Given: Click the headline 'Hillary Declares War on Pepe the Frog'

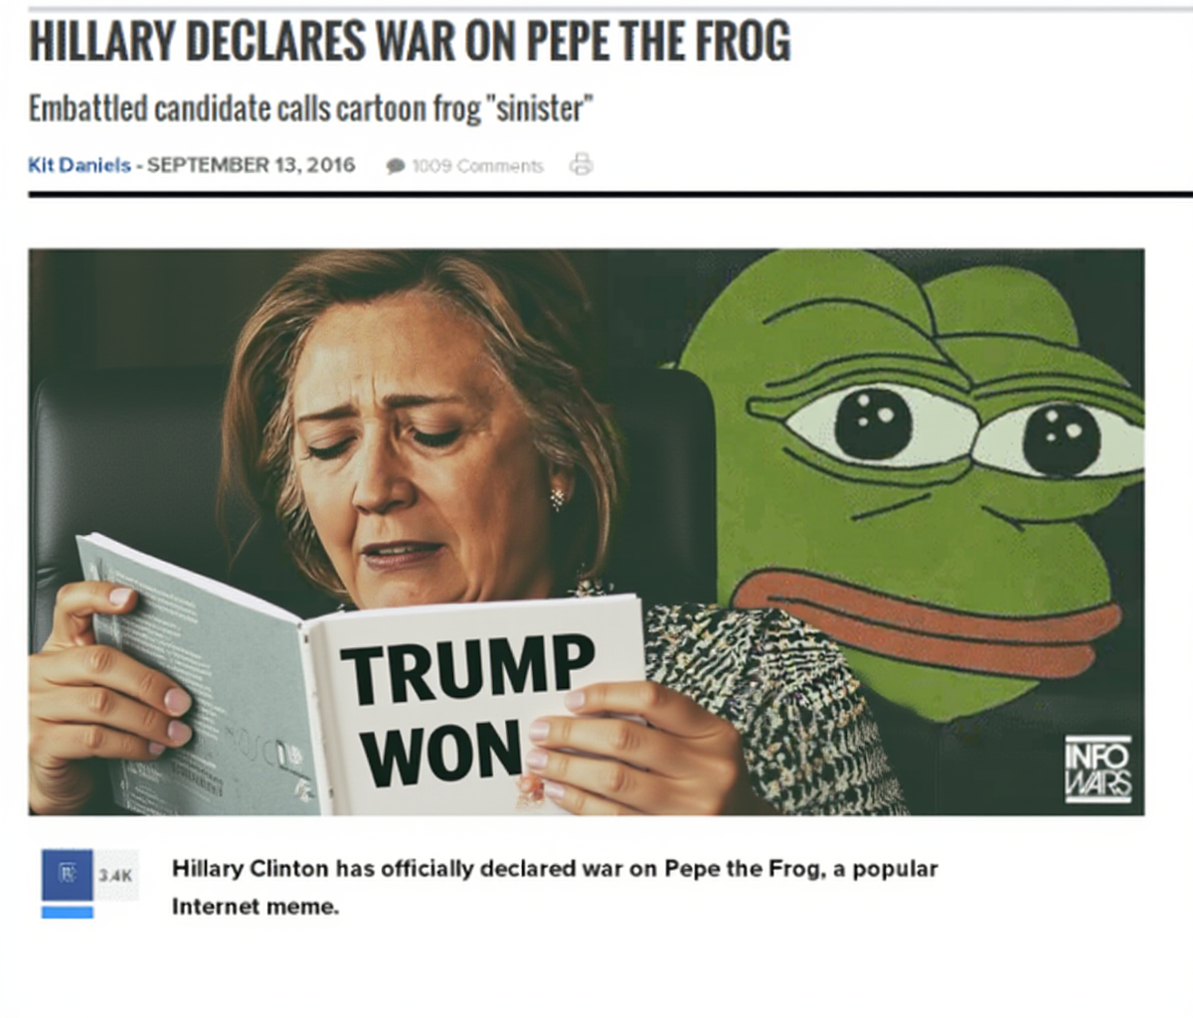Looking at the screenshot, I should [x=410, y=41].
